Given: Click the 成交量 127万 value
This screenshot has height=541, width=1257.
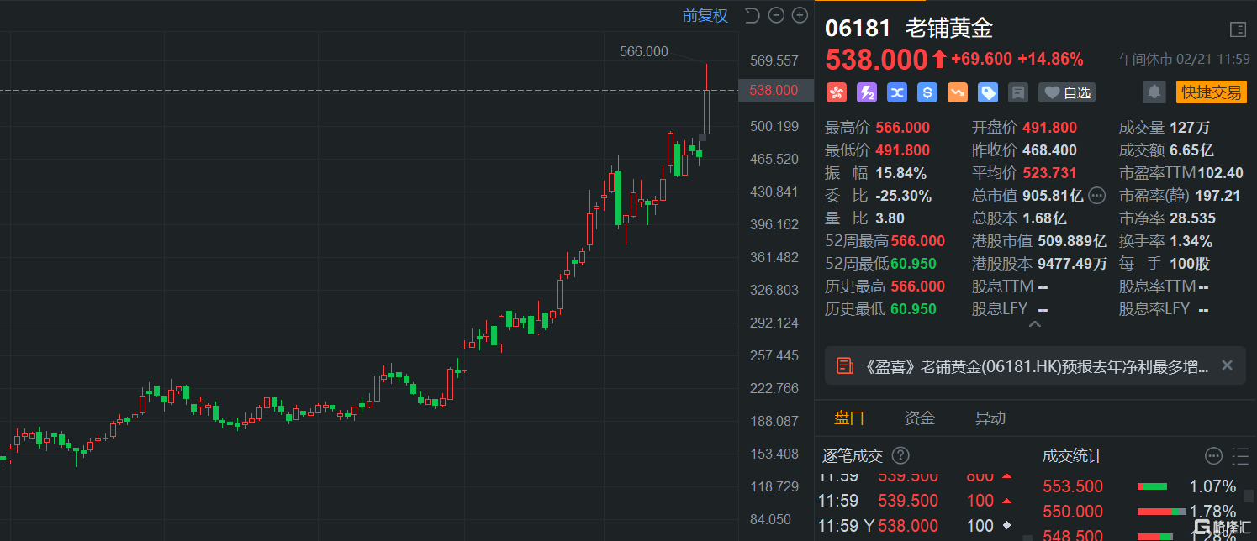Looking at the screenshot, I should (1190, 128).
